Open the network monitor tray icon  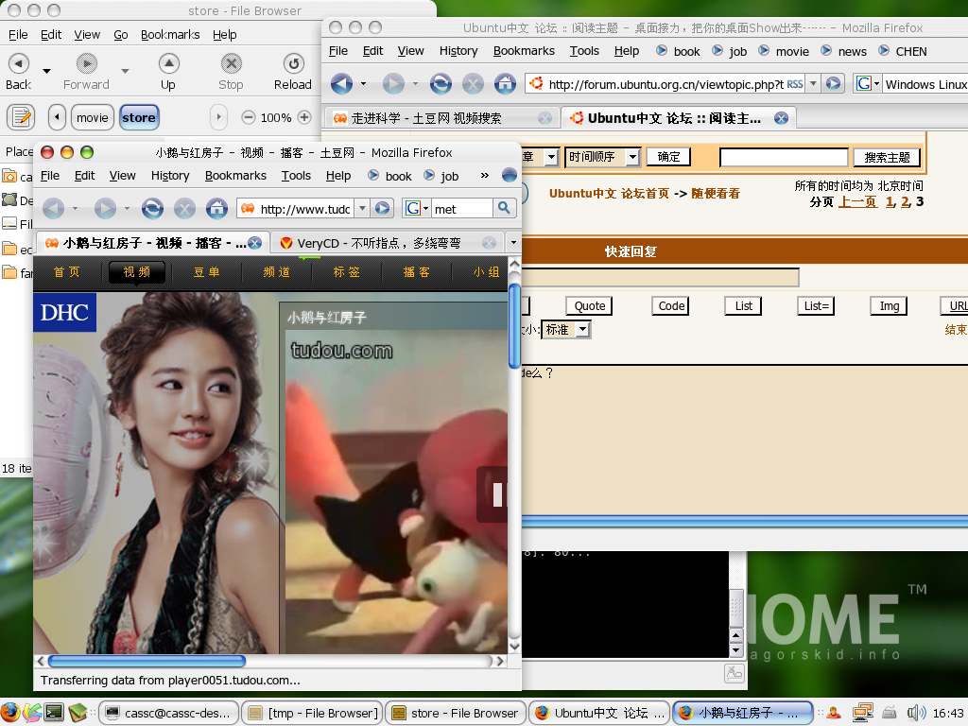862,713
